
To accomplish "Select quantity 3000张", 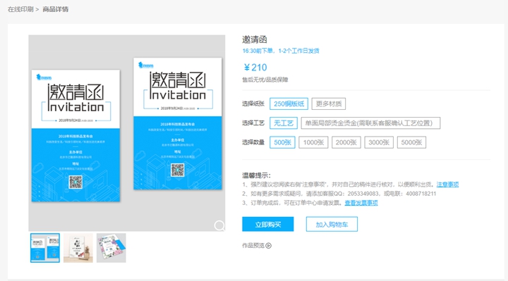I will (x=379, y=142).
